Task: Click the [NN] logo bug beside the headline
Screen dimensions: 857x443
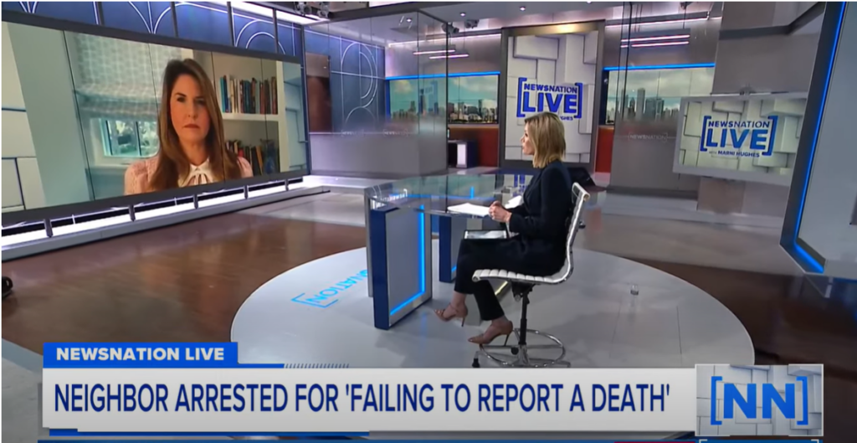Action: [759, 399]
